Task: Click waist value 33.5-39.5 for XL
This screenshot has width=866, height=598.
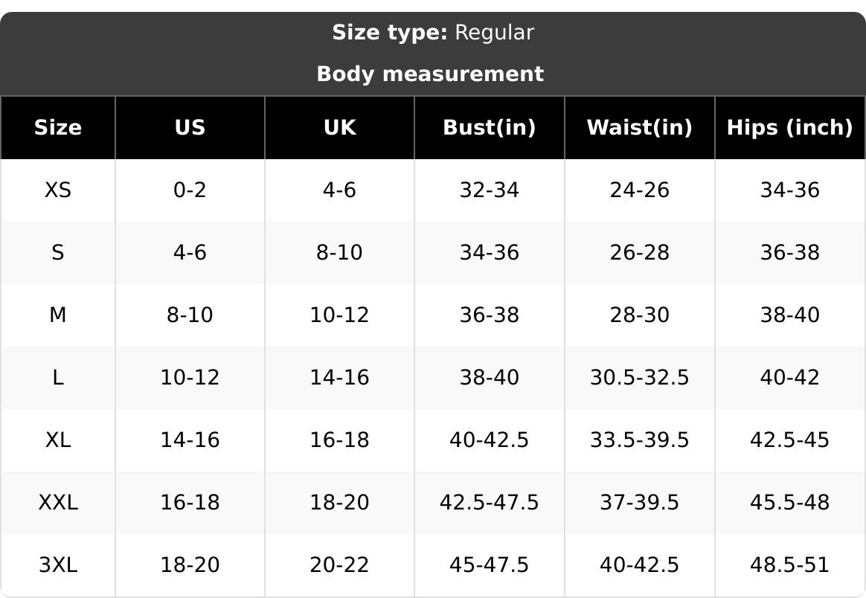Action: click(640, 440)
